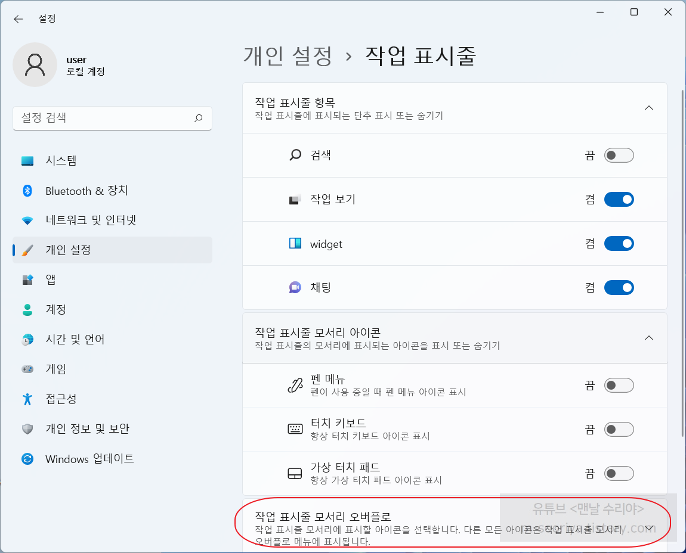Click the 접근성 accessibility icon

pos(27,399)
